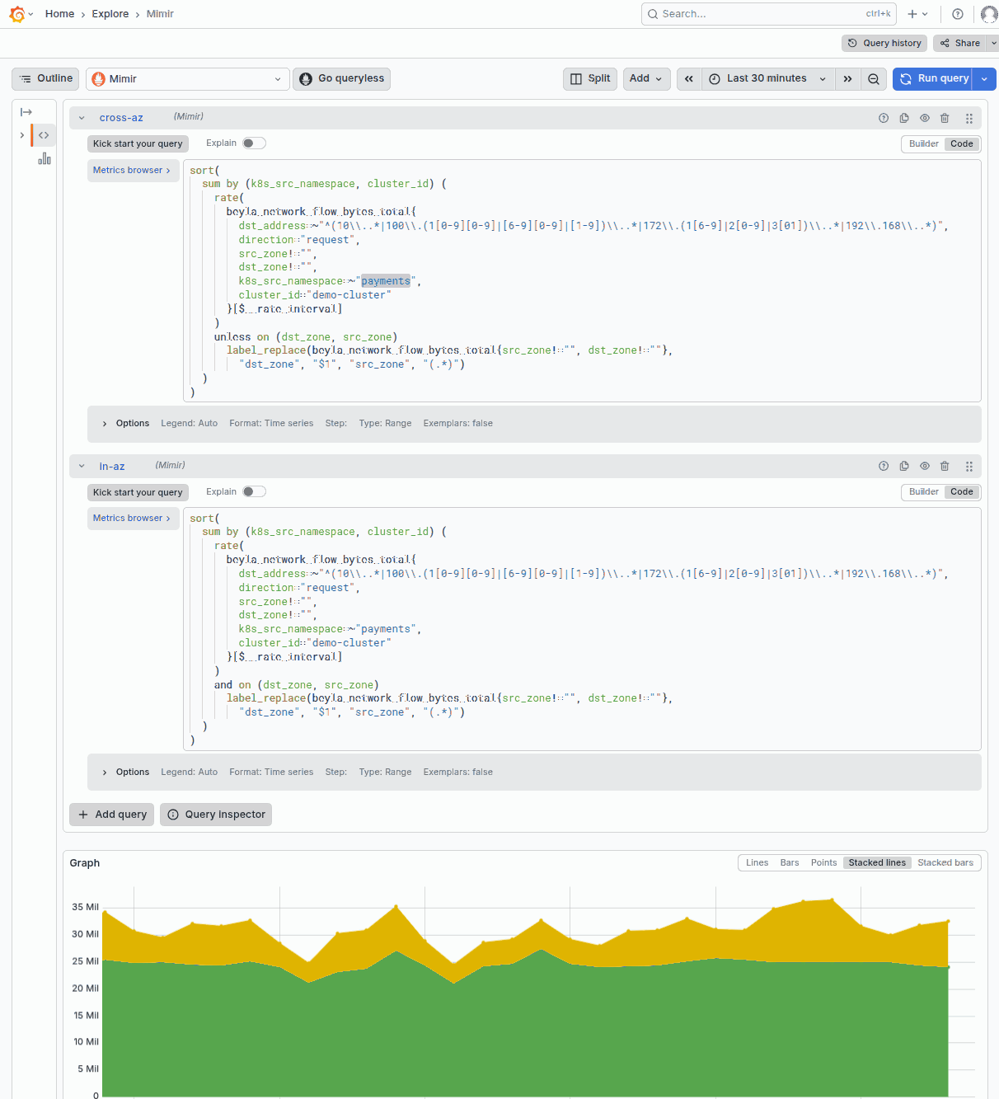Kick start the cross-az query
The image size is (999, 1099).
pyautogui.click(x=138, y=143)
